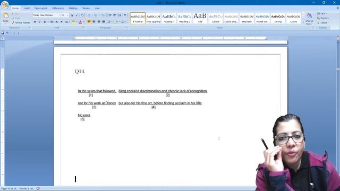Undo from Quick Access toolbar
Viewport: 340px width, 191px height.
click(7, 33)
